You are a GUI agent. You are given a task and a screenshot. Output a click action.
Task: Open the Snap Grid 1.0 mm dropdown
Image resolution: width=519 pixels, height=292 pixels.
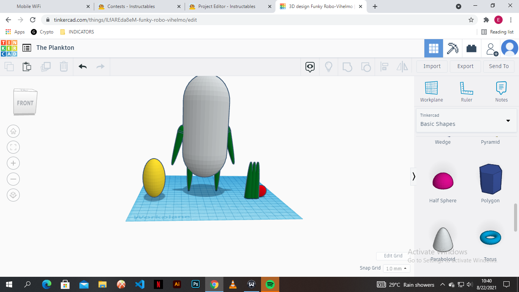coord(396,268)
